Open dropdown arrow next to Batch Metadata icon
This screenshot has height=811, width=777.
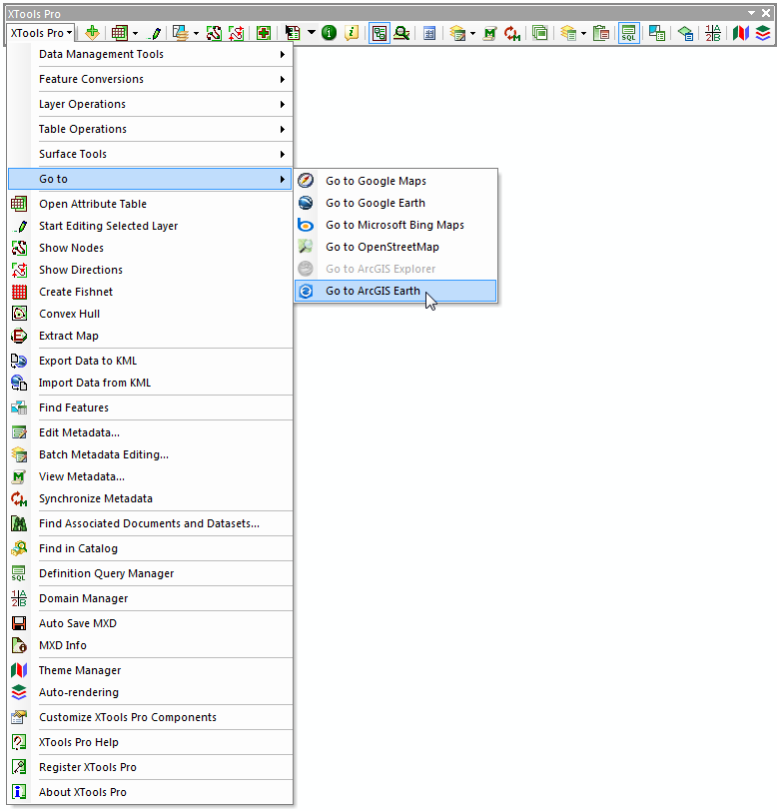coord(472,34)
